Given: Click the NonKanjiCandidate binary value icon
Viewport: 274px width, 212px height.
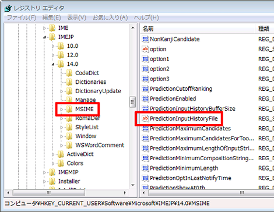Looking at the screenshot, I should [x=145, y=39].
